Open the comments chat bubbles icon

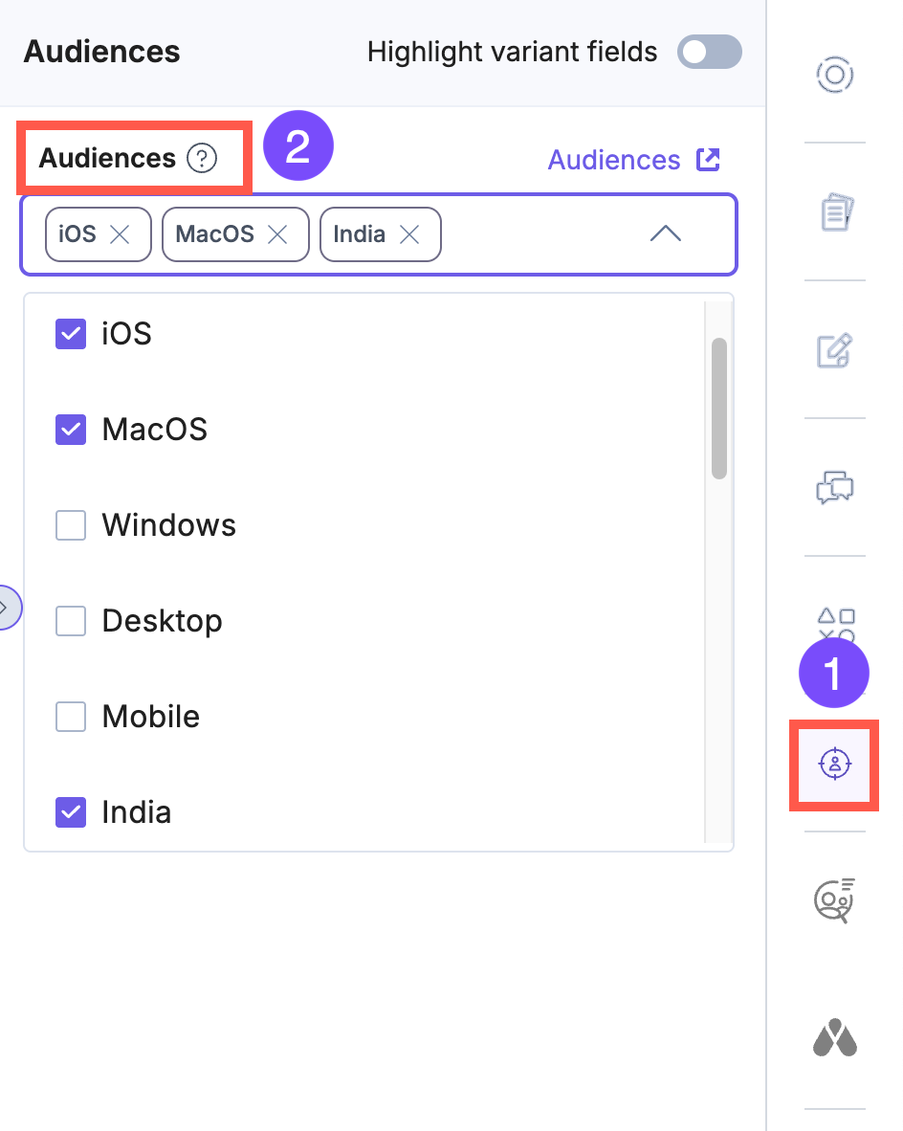pos(833,487)
